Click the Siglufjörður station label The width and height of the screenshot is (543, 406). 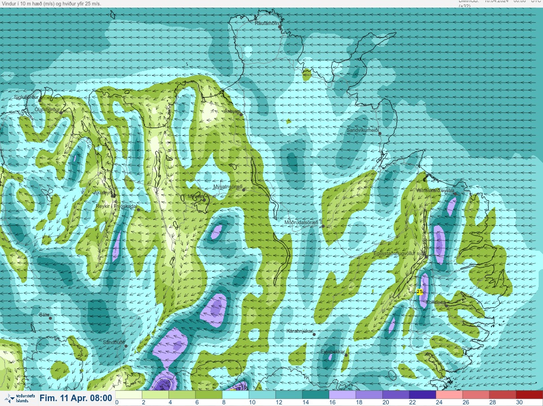click(26, 97)
